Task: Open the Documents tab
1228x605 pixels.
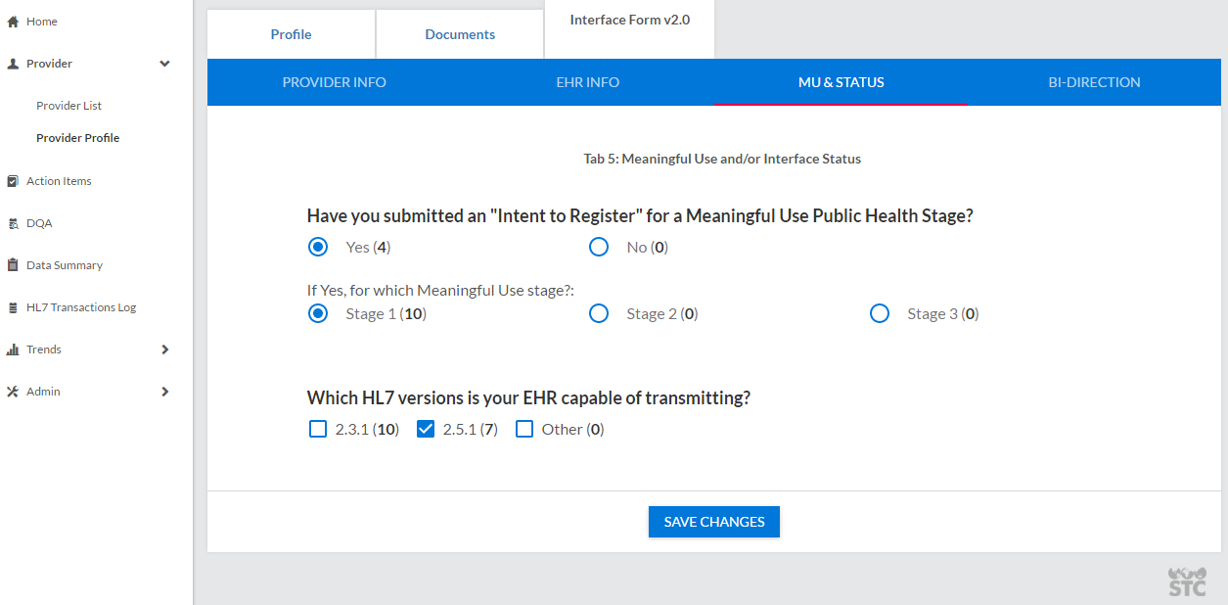Action: click(460, 34)
